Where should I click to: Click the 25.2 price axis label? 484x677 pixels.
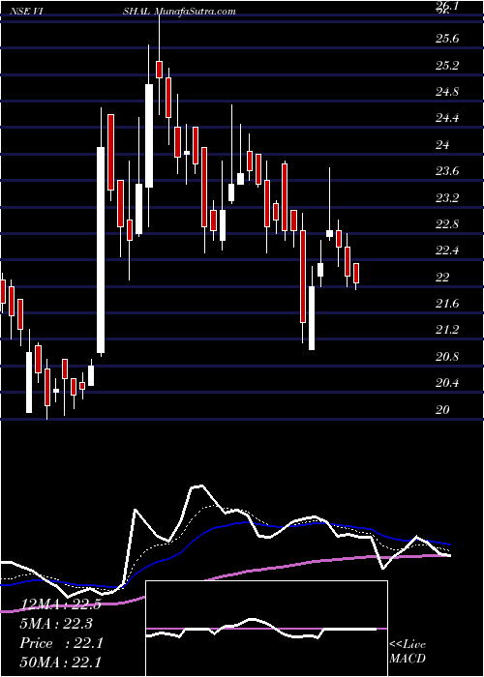447,66
